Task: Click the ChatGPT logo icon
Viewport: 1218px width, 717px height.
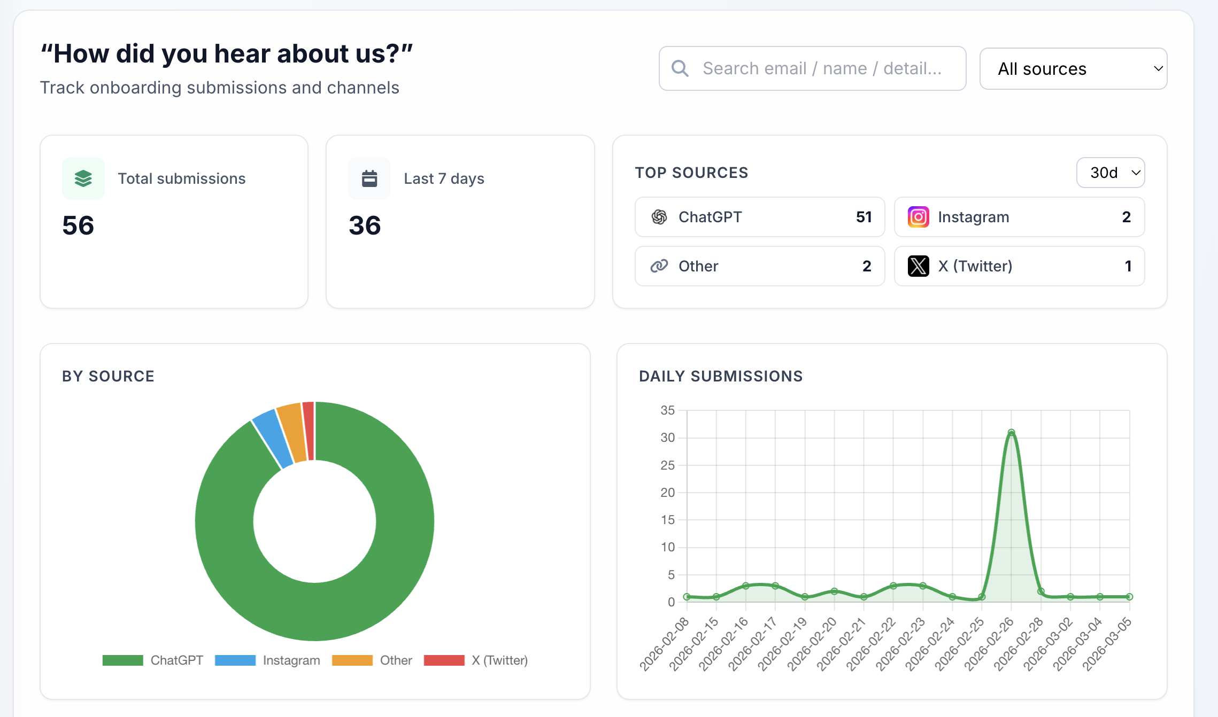Action: [659, 217]
